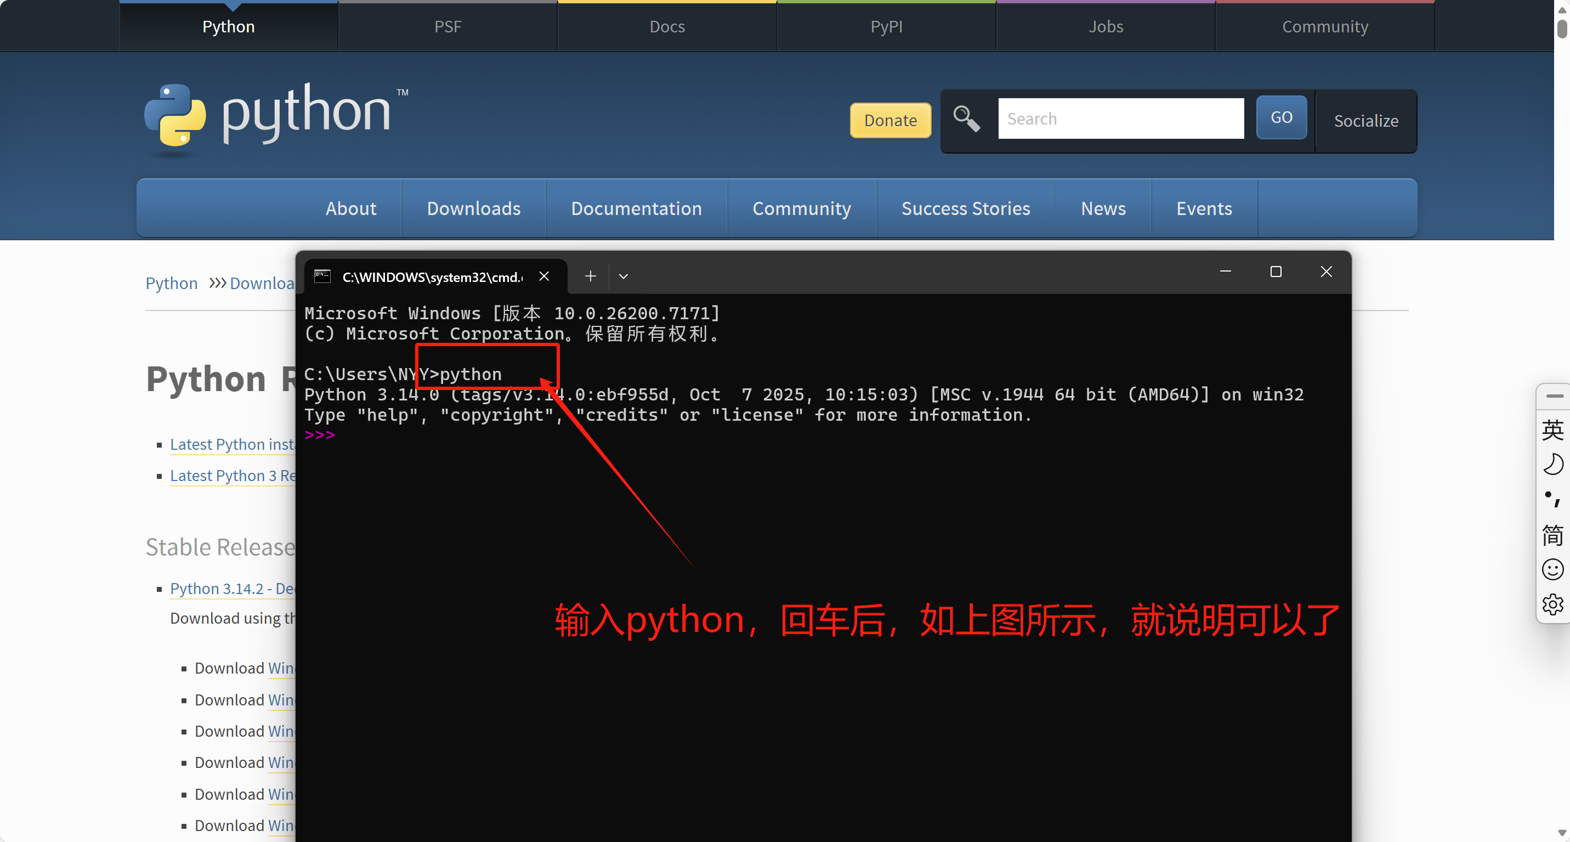
Task: Open the IME emoji smiley panel
Action: [x=1552, y=569]
